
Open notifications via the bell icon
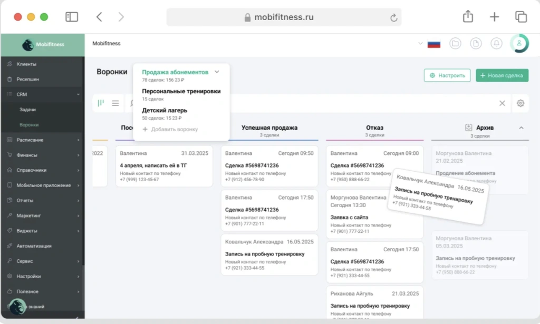click(496, 43)
